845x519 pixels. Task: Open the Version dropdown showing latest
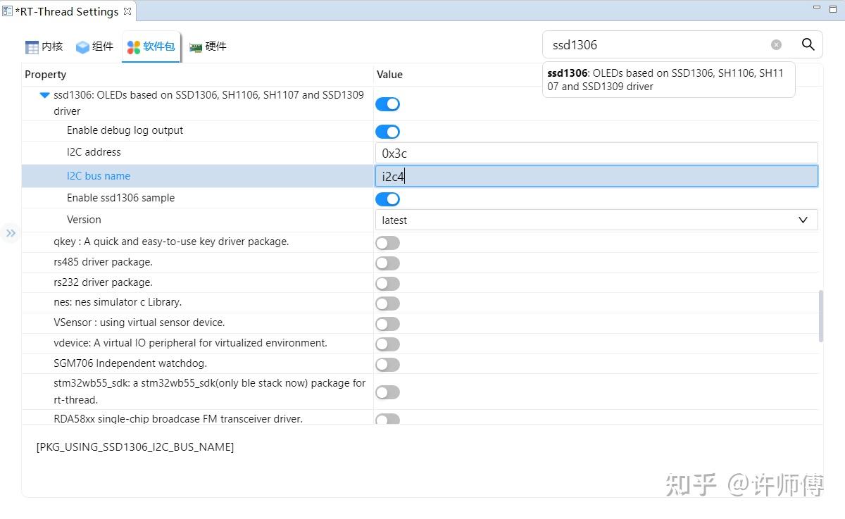803,220
